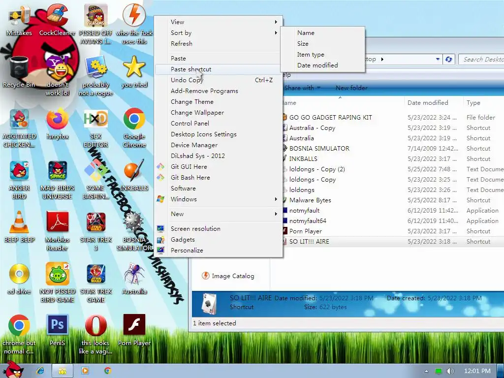Open Google Chrome desktop shortcut
The image size is (504, 378).
[134, 127]
